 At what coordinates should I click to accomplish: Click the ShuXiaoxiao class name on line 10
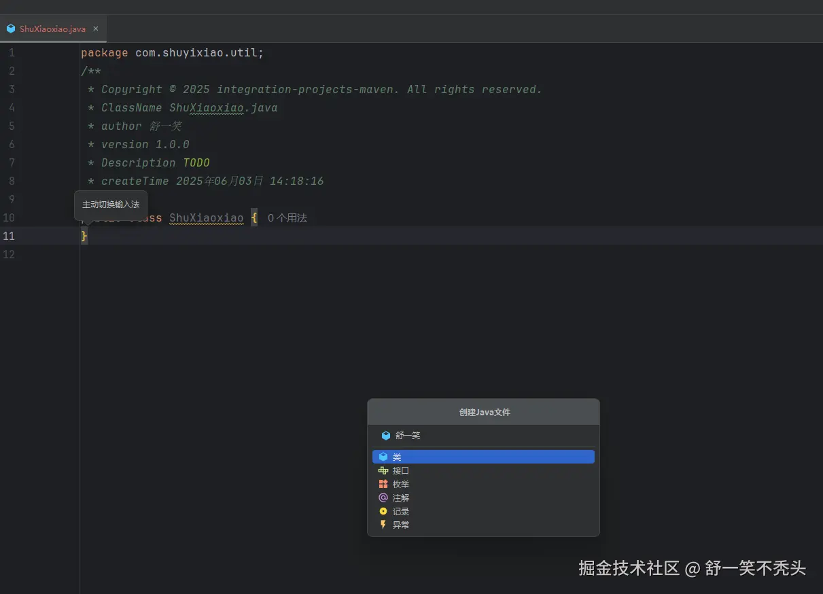206,218
